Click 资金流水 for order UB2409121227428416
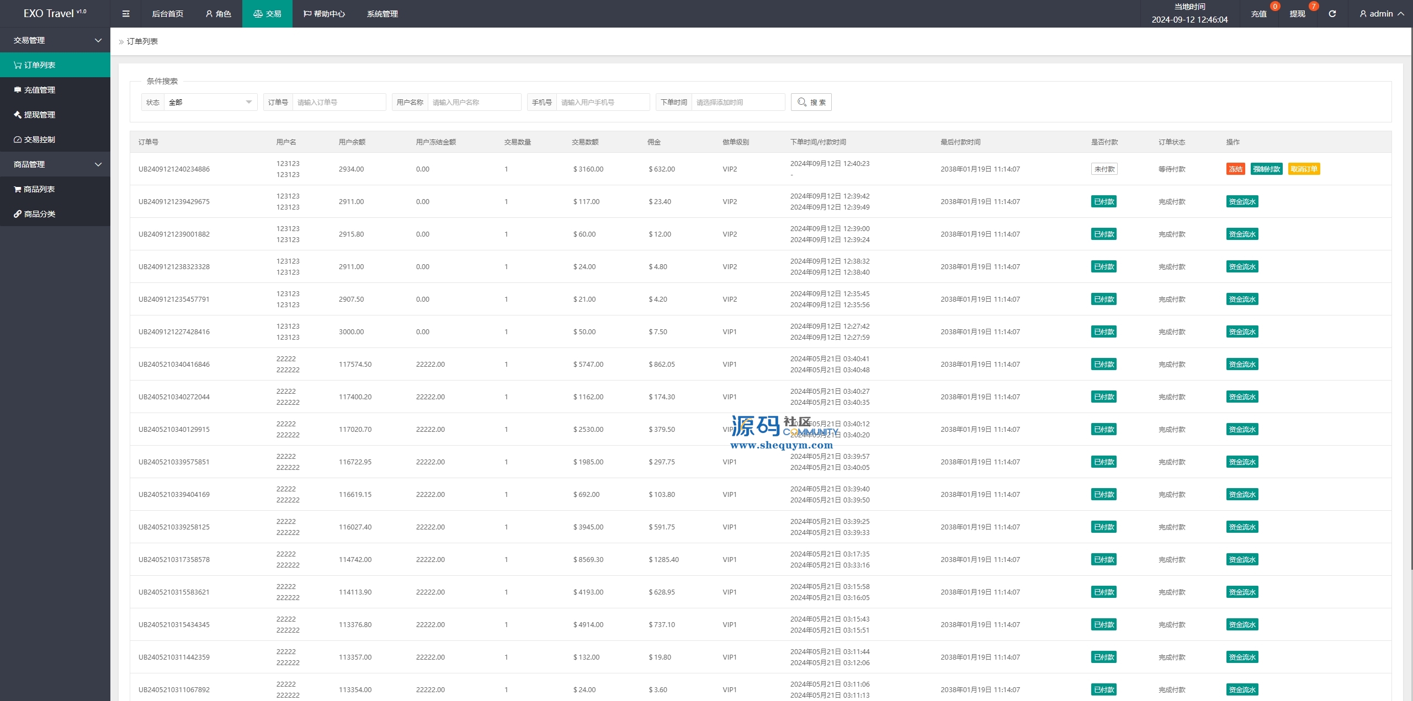 coord(1242,332)
